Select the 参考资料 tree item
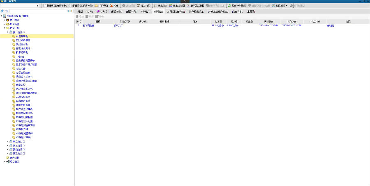The width and height of the screenshot is (370, 186). pos(15,158)
